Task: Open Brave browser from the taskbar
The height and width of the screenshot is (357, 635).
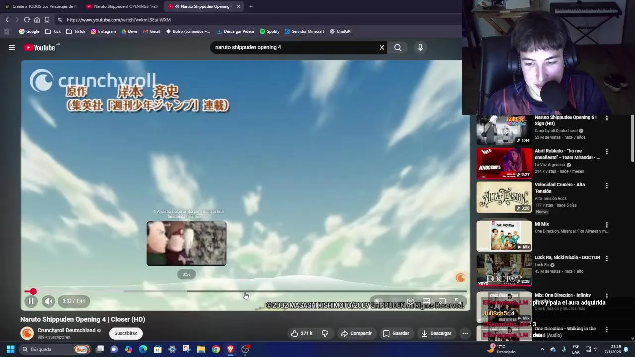Action: click(230, 349)
